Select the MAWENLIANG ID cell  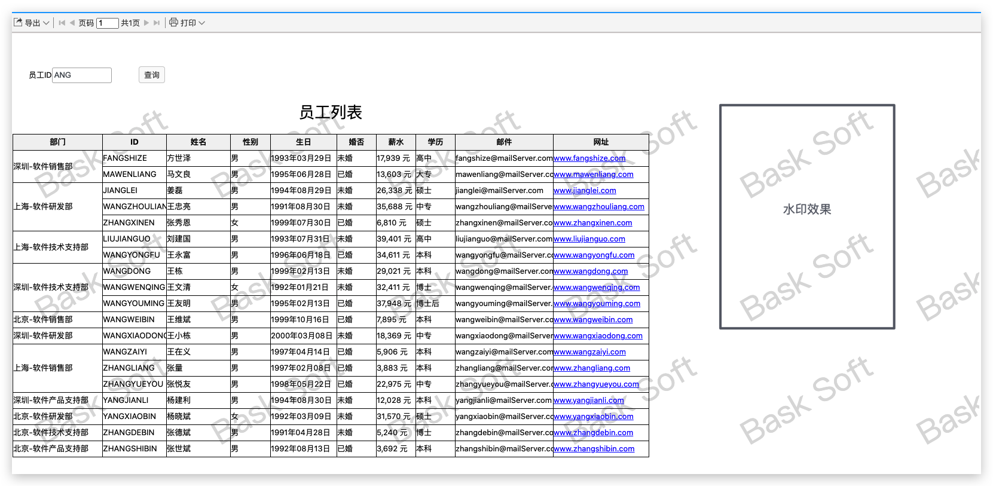135,175
